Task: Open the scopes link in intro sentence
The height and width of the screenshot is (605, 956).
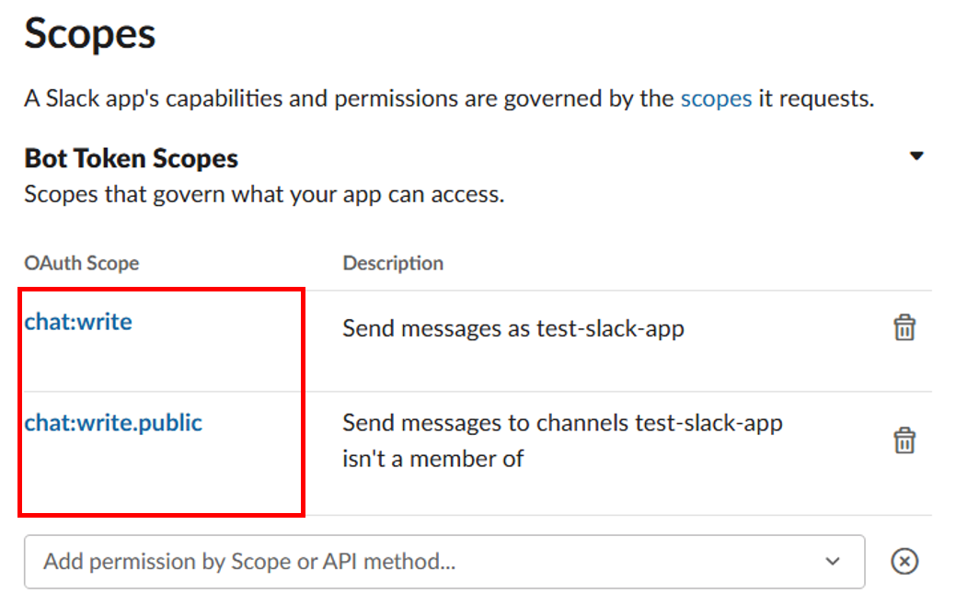Action: [716, 98]
